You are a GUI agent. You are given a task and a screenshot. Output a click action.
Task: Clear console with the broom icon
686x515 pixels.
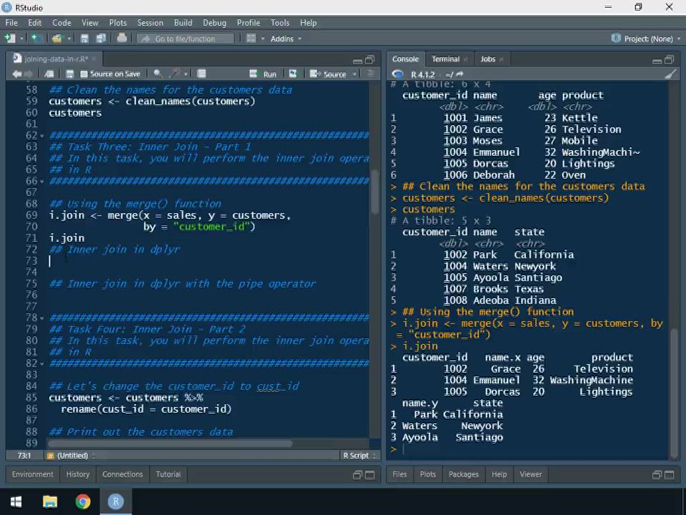(670, 74)
